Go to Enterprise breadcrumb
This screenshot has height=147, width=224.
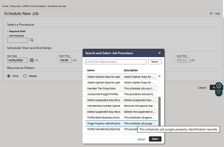click(x=15, y=6)
